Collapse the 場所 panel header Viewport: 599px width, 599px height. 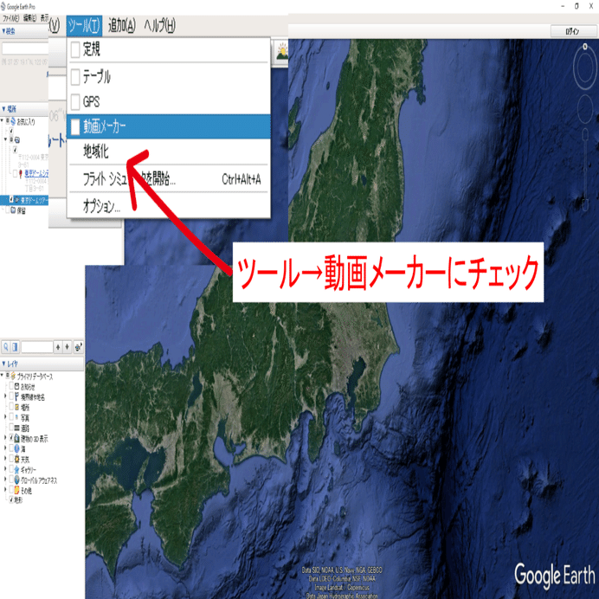coord(24,109)
